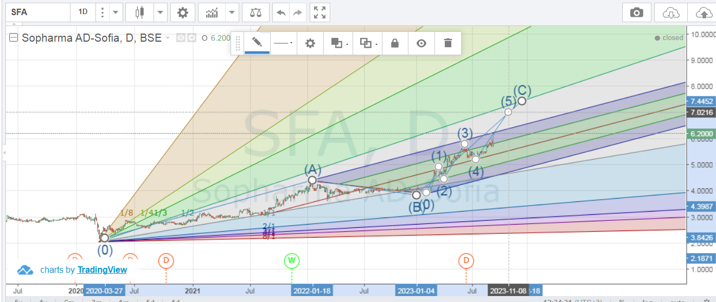Select the 1D interval button

[x=83, y=12]
